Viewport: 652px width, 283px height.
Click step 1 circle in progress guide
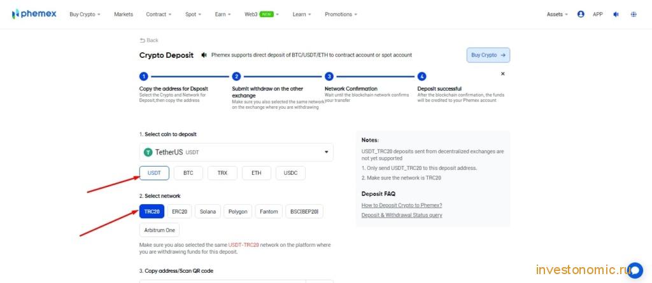(x=144, y=76)
